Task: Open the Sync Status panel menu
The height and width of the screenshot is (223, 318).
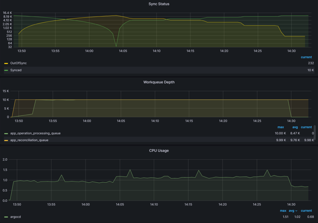Action: (159, 4)
